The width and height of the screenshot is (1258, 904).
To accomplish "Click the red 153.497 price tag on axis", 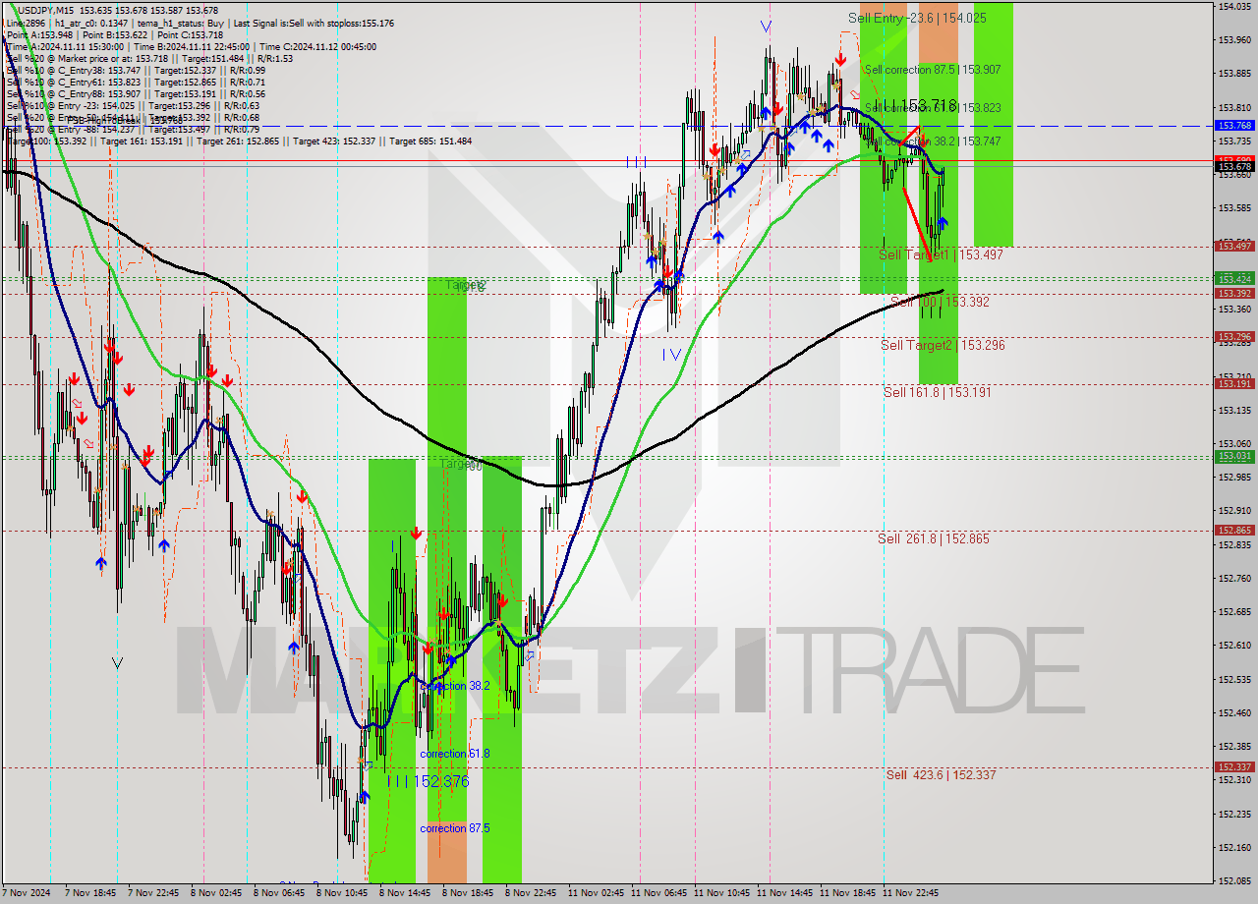I will [1234, 246].
